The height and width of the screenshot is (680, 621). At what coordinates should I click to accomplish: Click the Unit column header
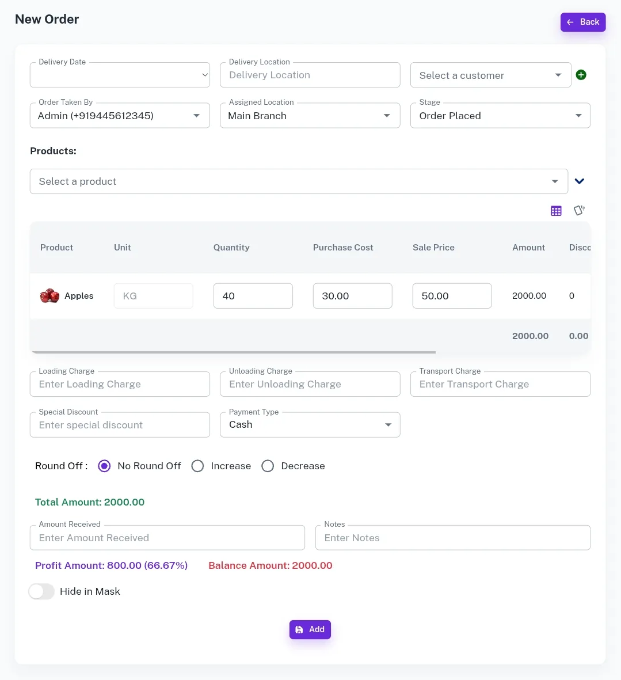[122, 247]
